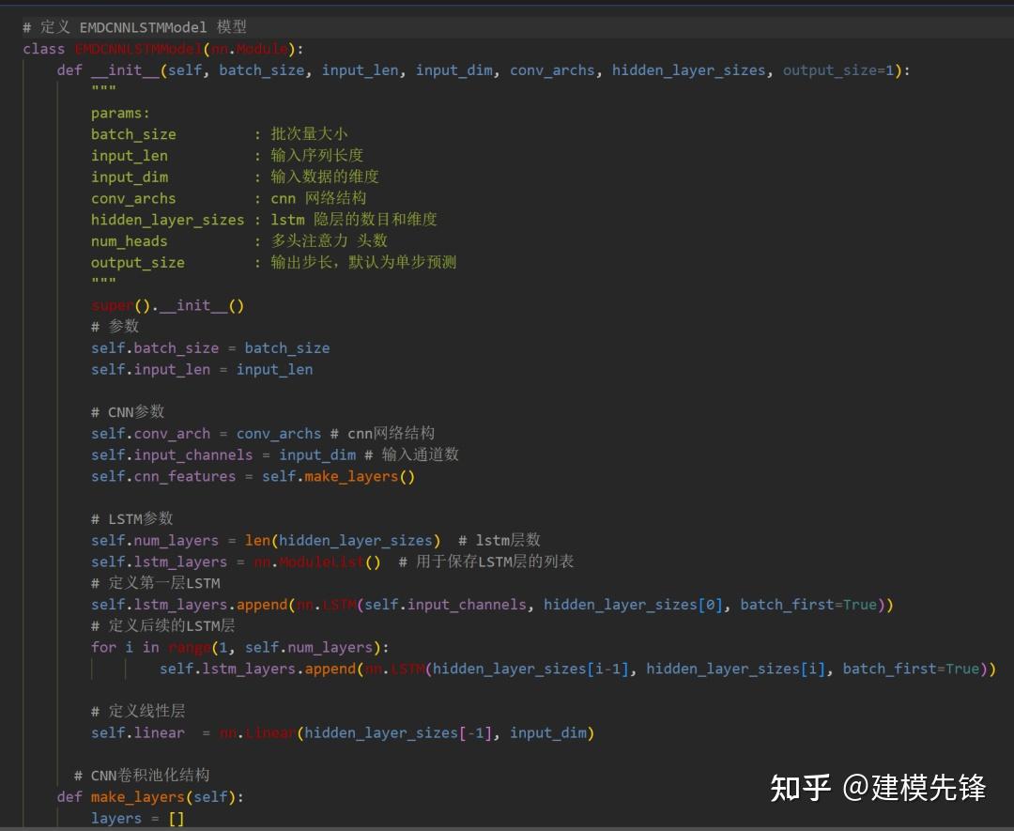
Task: Click the hidden_layer_sizes parameter in the signature
Action: (x=689, y=70)
